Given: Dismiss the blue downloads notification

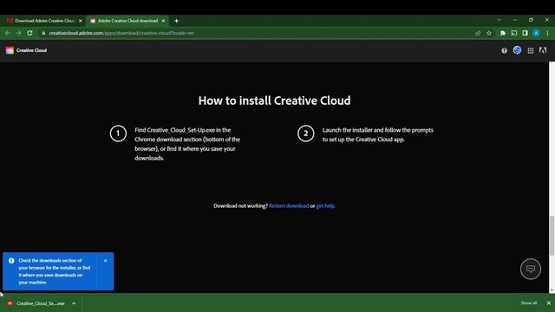Looking at the screenshot, I should 106,261.
